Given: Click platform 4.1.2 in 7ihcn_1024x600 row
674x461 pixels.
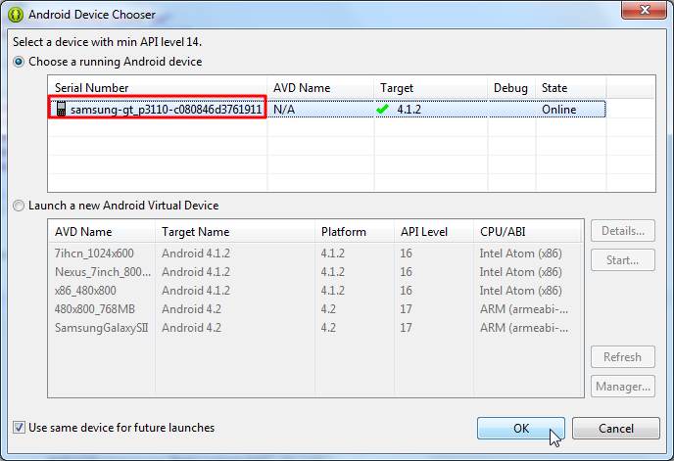Looking at the screenshot, I should (332, 254).
